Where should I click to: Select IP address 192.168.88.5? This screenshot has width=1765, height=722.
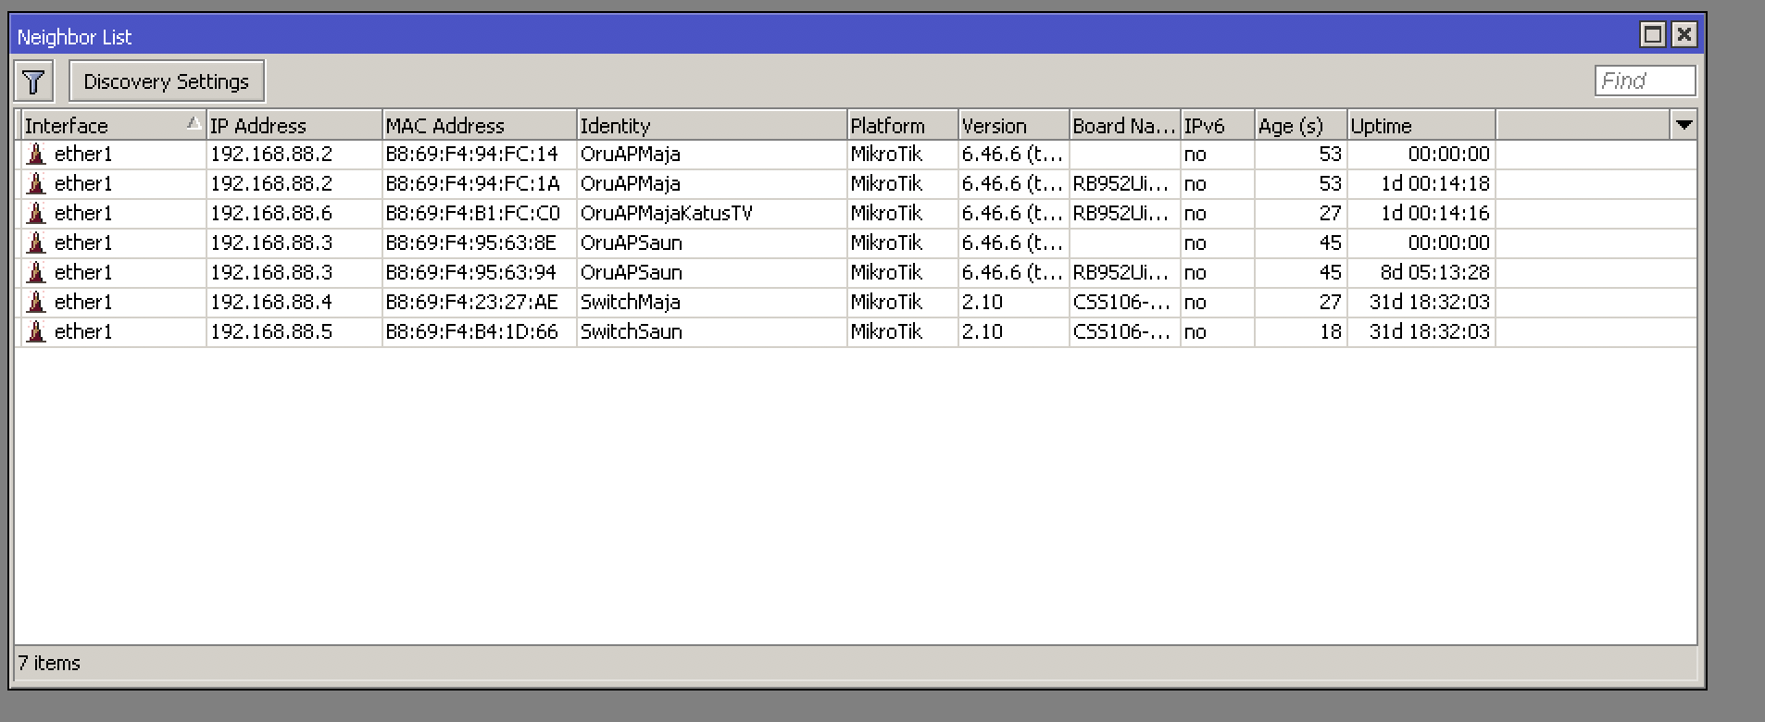tap(270, 331)
